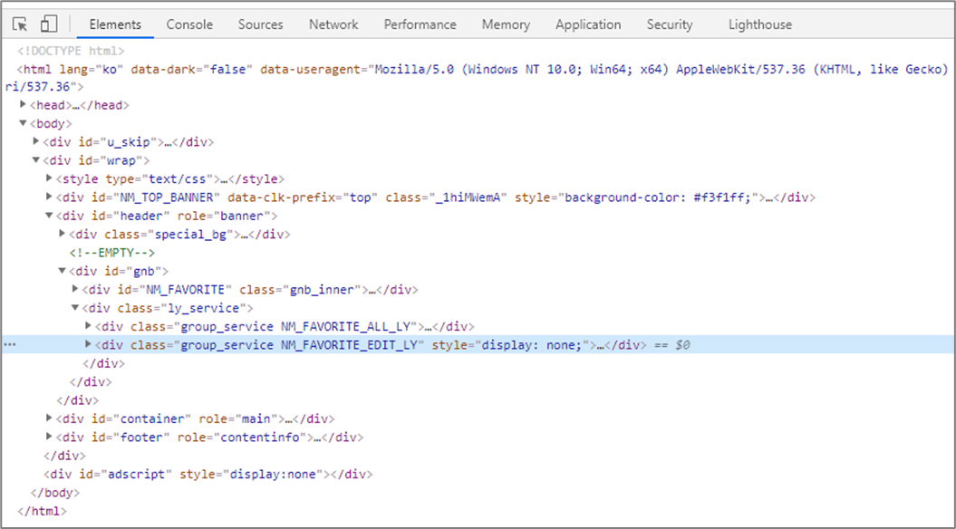Collapse the gnb div node
956x529 pixels.
tap(63, 271)
